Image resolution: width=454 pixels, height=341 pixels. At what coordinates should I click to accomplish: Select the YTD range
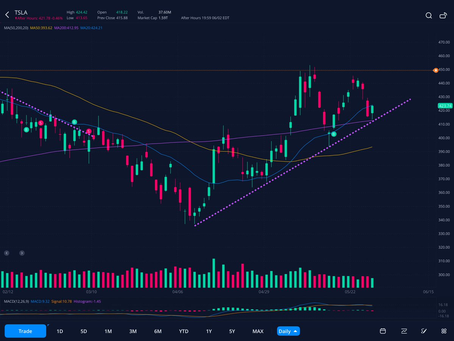click(x=184, y=331)
